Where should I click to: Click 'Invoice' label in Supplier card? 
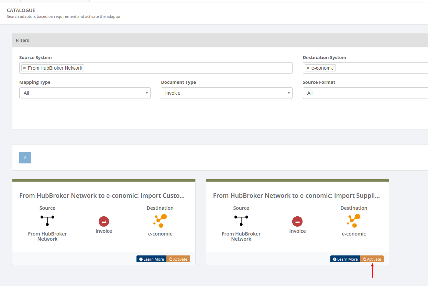point(297,231)
